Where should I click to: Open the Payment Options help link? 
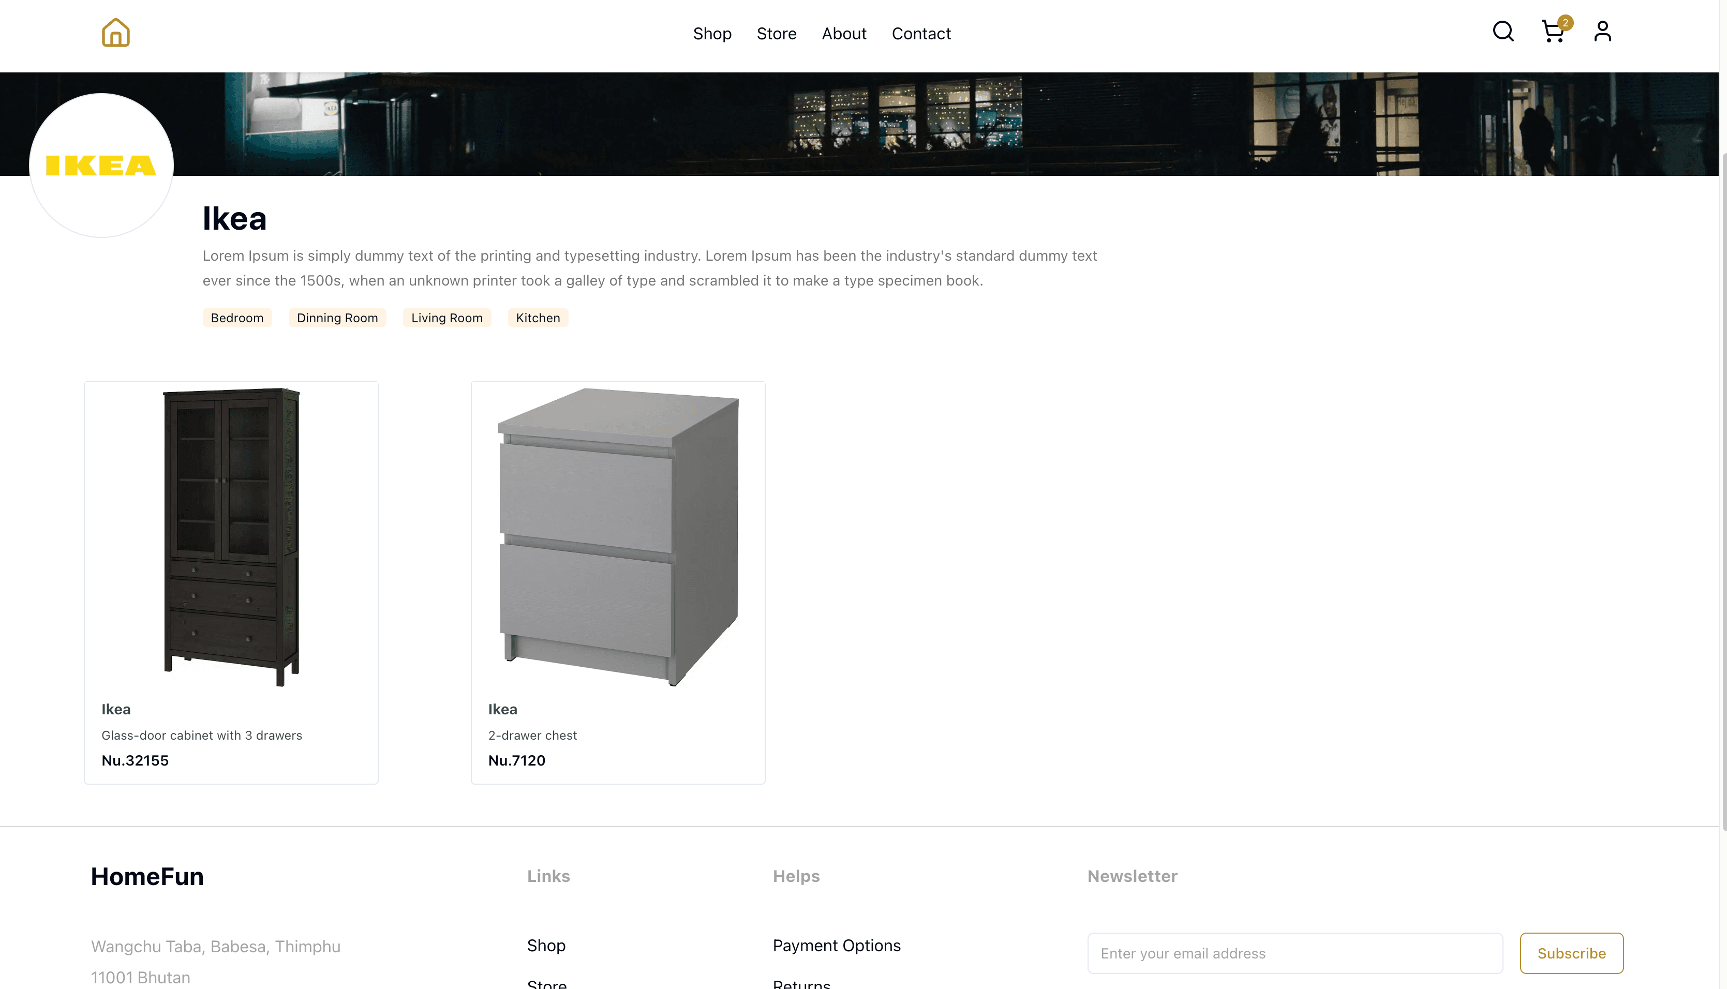click(x=836, y=946)
